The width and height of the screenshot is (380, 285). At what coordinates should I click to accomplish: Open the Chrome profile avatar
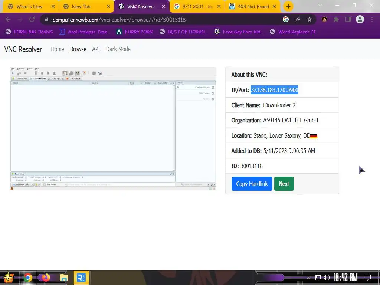click(x=360, y=19)
